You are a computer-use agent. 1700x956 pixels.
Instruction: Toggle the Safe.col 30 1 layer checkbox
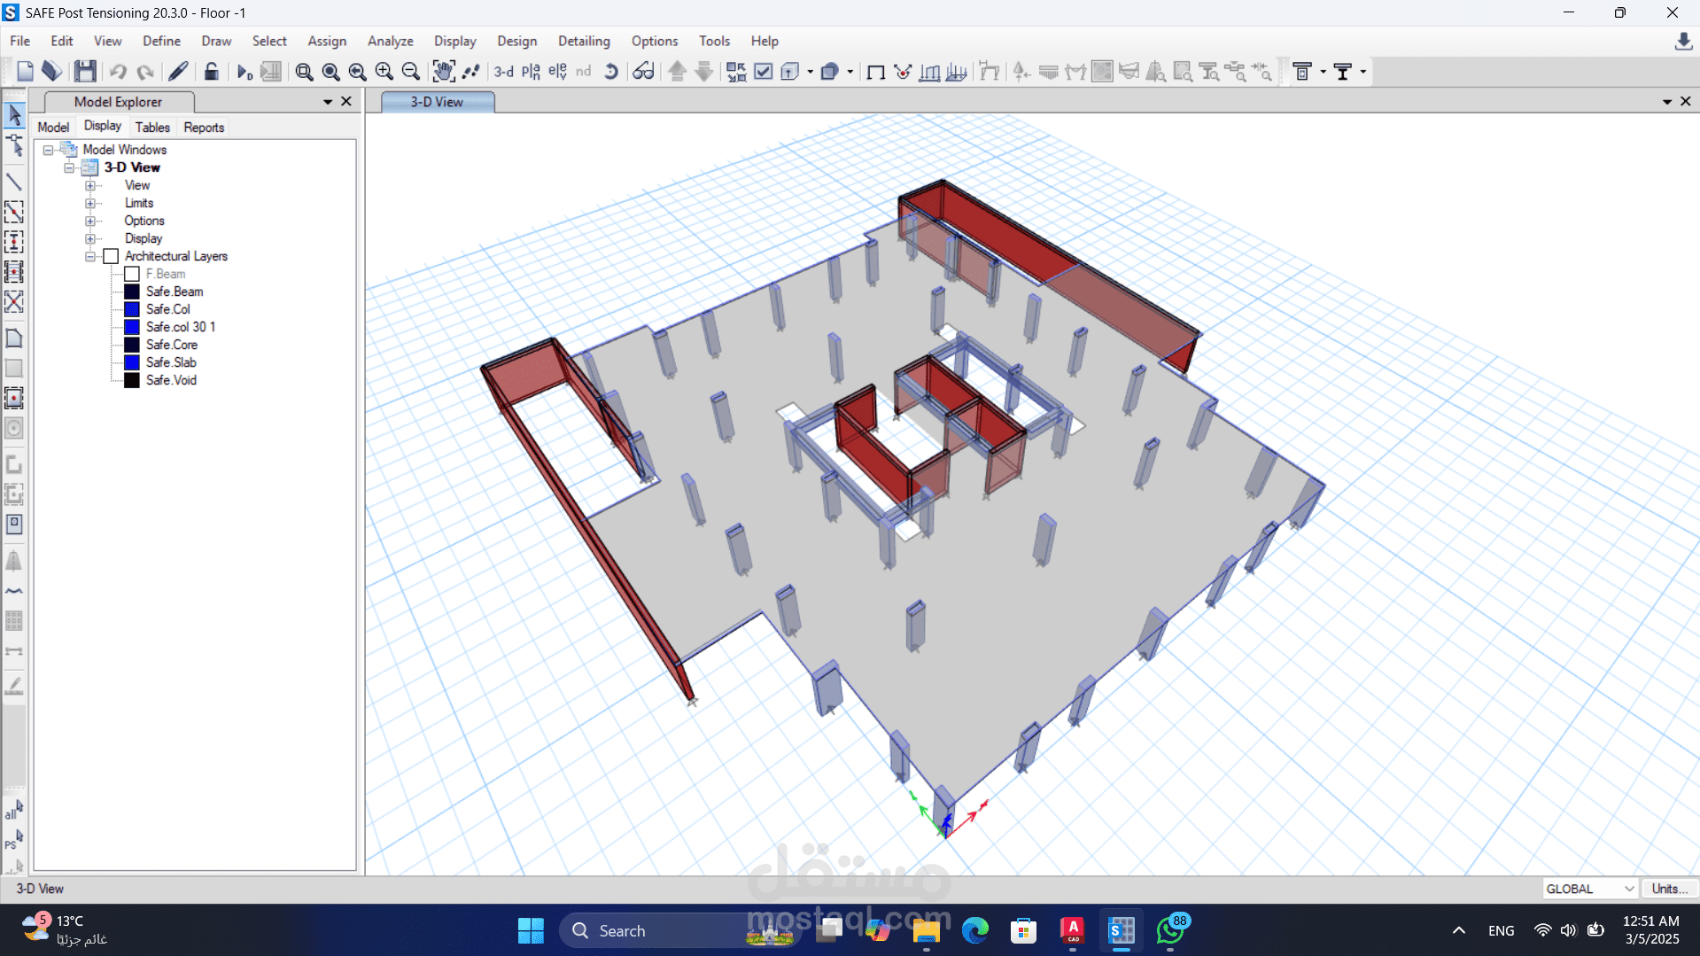[x=132, y=327]
